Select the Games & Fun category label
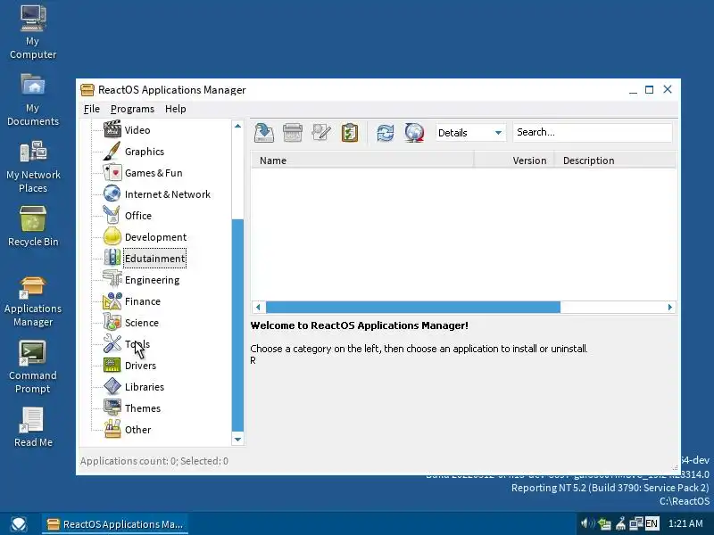 click(154, 173)
